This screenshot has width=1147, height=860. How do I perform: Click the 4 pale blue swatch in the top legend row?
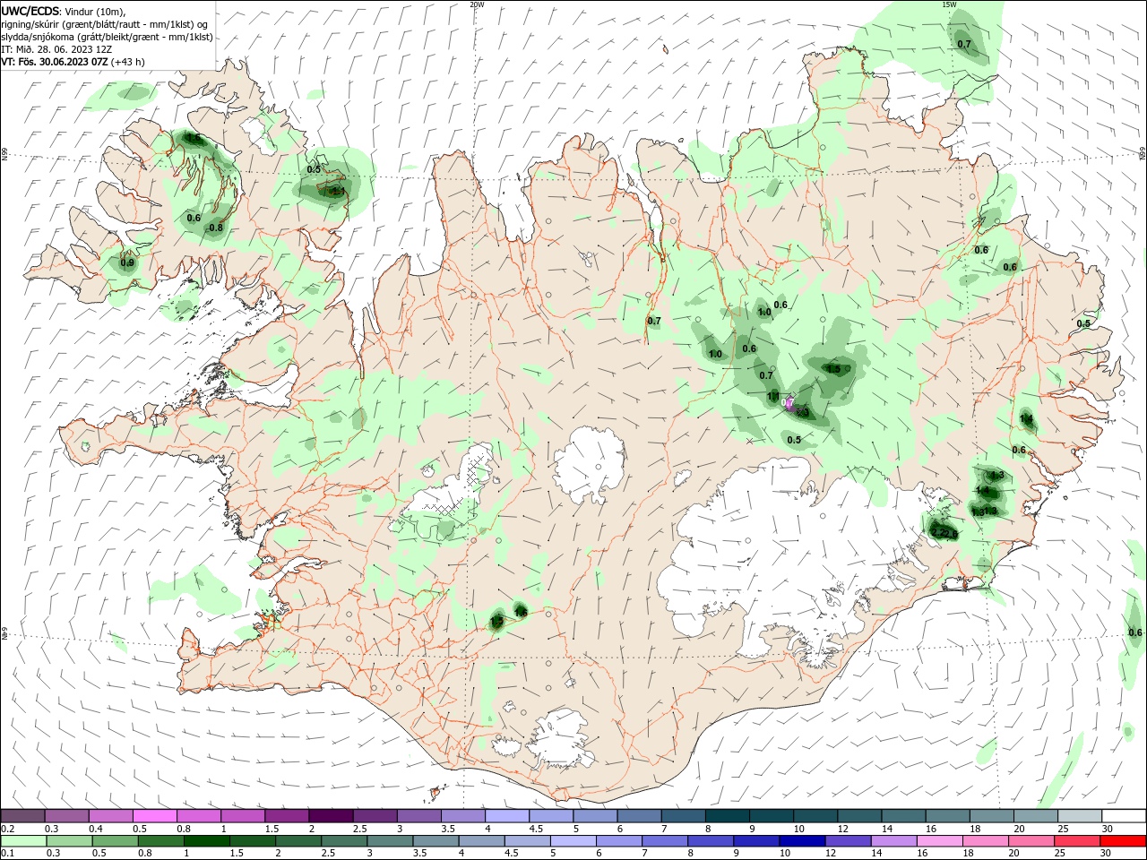(507, 816)
